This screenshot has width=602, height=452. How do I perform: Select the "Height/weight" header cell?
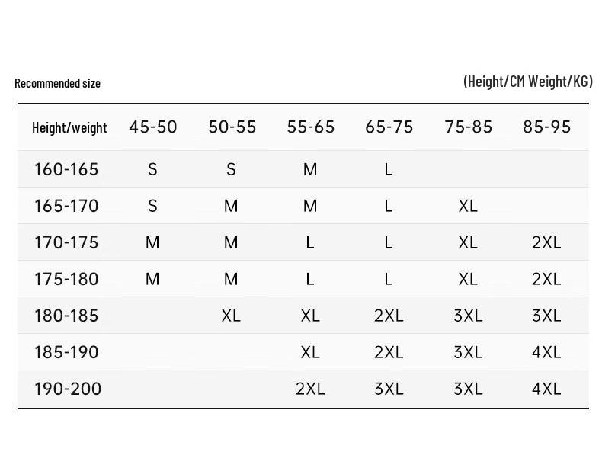click(x=69, y=127)
